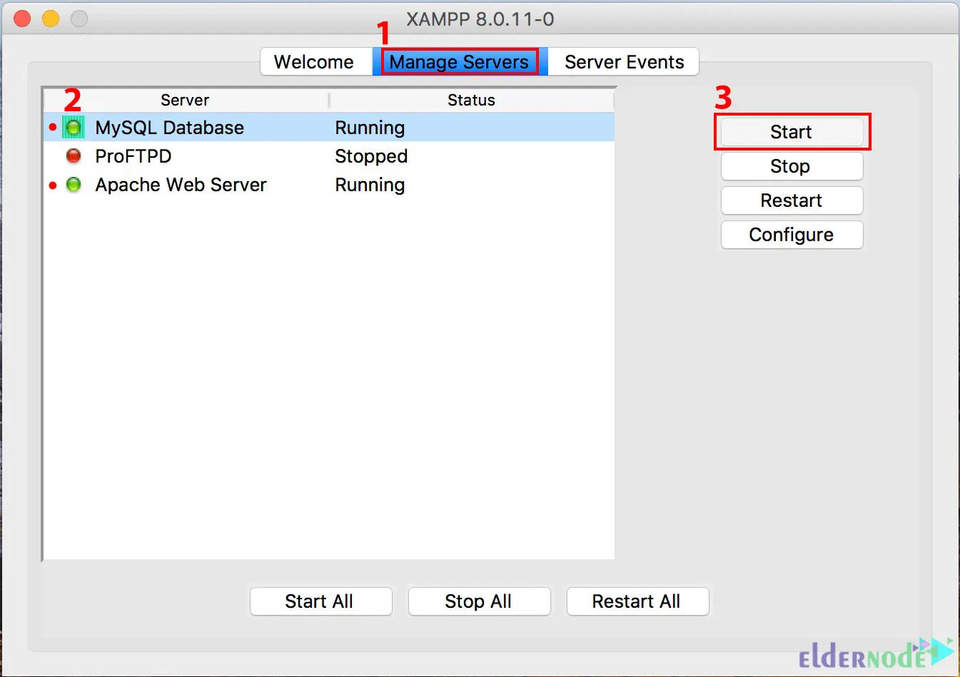Go to the Server Events tab
The width and height of the screenshot is (960, 677).
tap(624, 62)
